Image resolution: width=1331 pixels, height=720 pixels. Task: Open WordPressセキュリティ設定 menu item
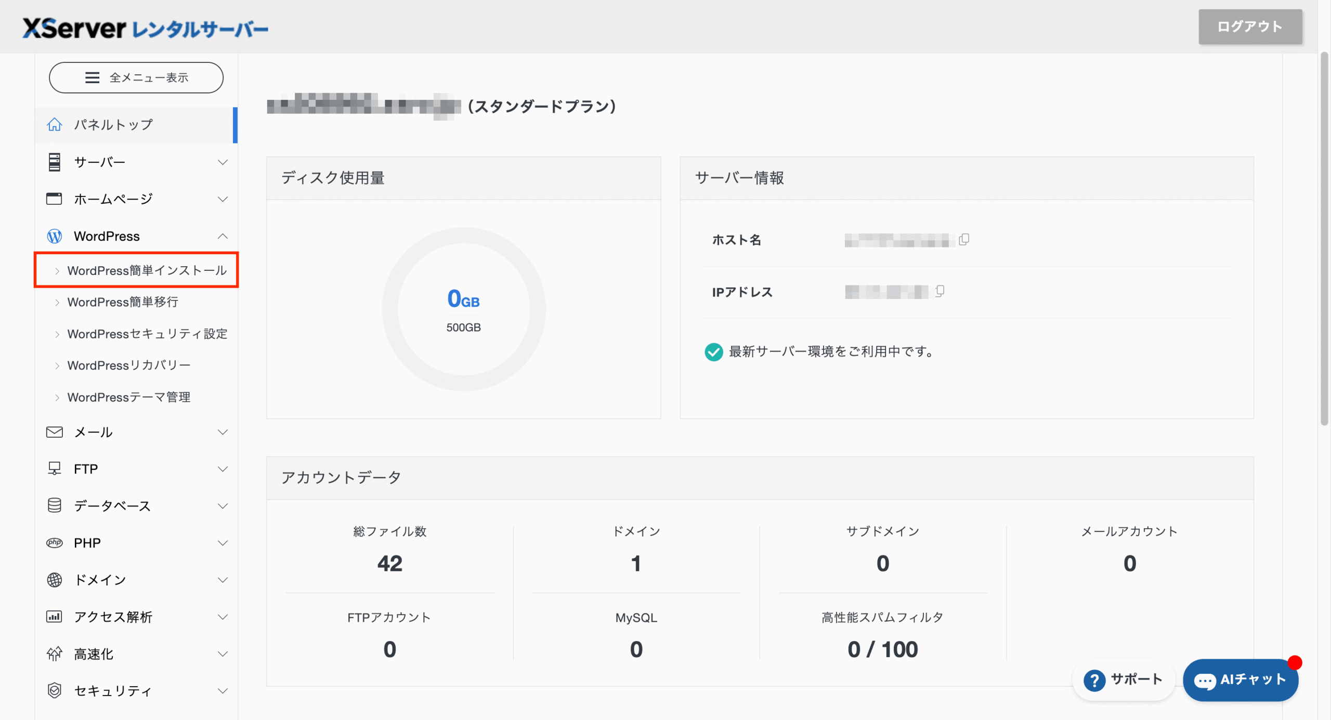tap(136, 334)
